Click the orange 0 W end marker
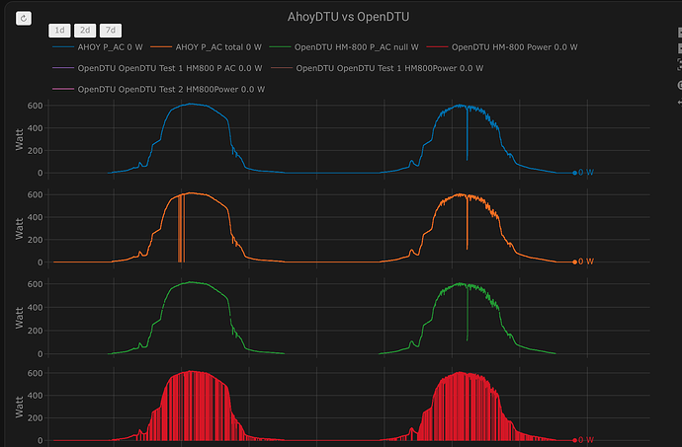Viewport: 682px width, 447px height. [574, 261]
